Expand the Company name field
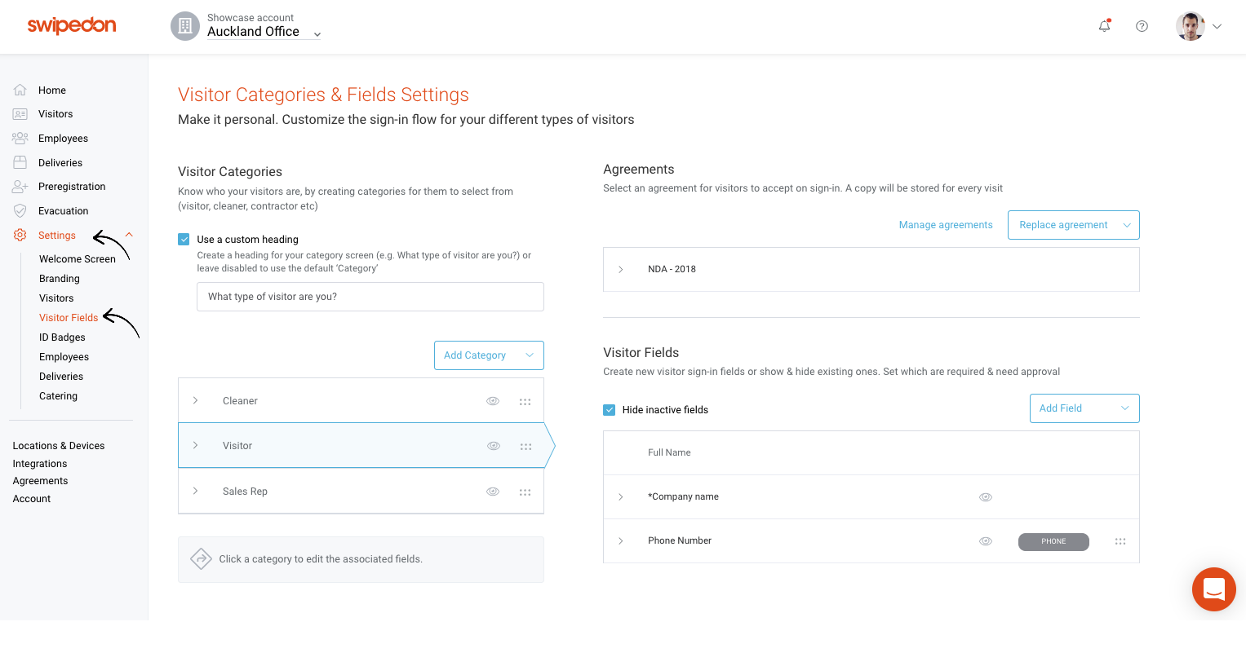 tap(621, 496)
